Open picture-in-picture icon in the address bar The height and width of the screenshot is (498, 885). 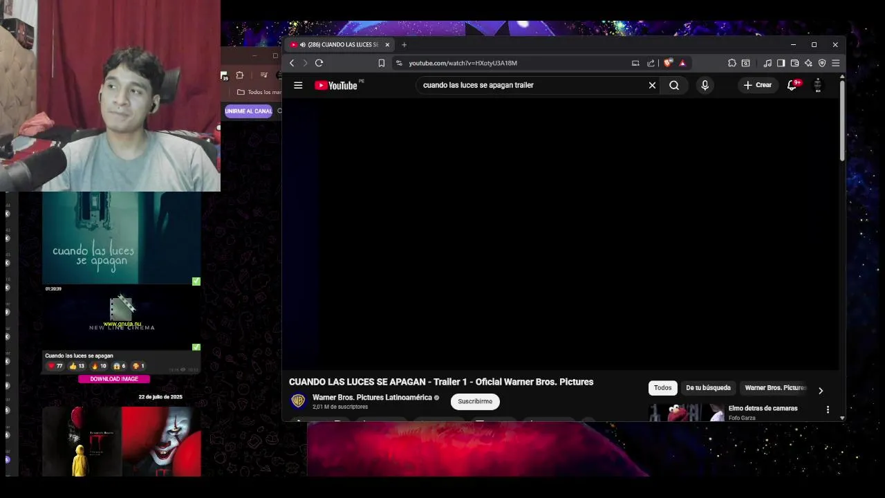pyautogui.click(x=635, y=63)
